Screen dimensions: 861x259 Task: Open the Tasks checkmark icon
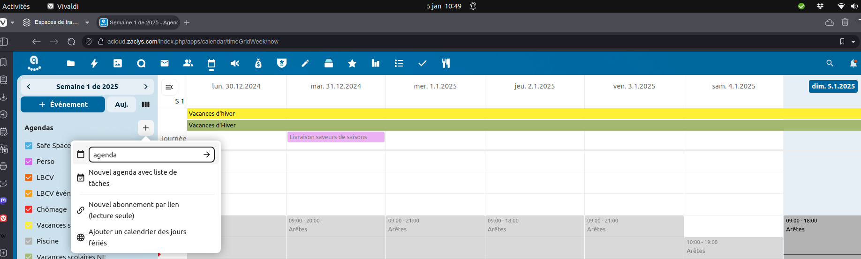point(423,63)
